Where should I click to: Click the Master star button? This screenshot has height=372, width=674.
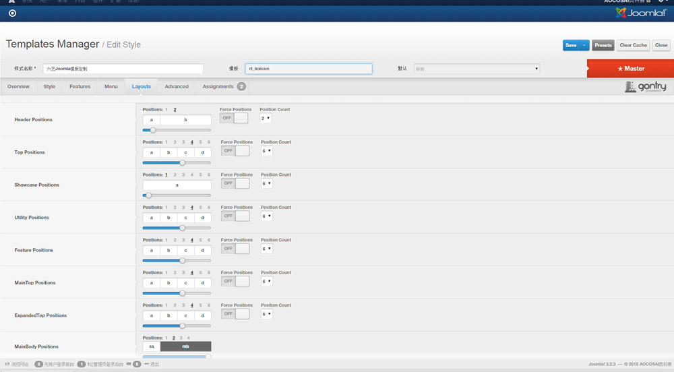pos(630,69)
